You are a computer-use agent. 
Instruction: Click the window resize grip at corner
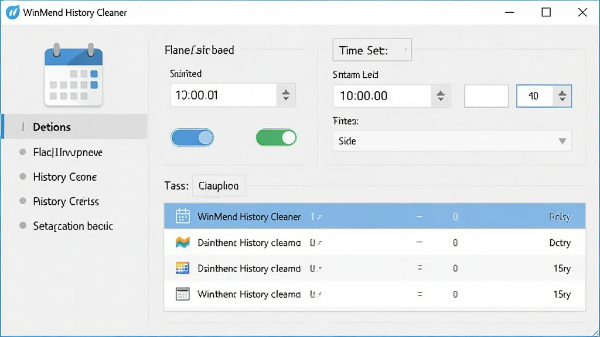click(x=595, y=332)
